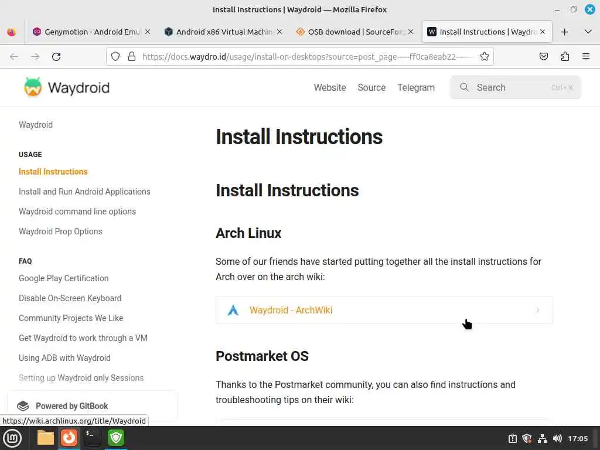Screen dimensions: 600x450
Task: Open Waydroid command line options page
Action: 77,212
